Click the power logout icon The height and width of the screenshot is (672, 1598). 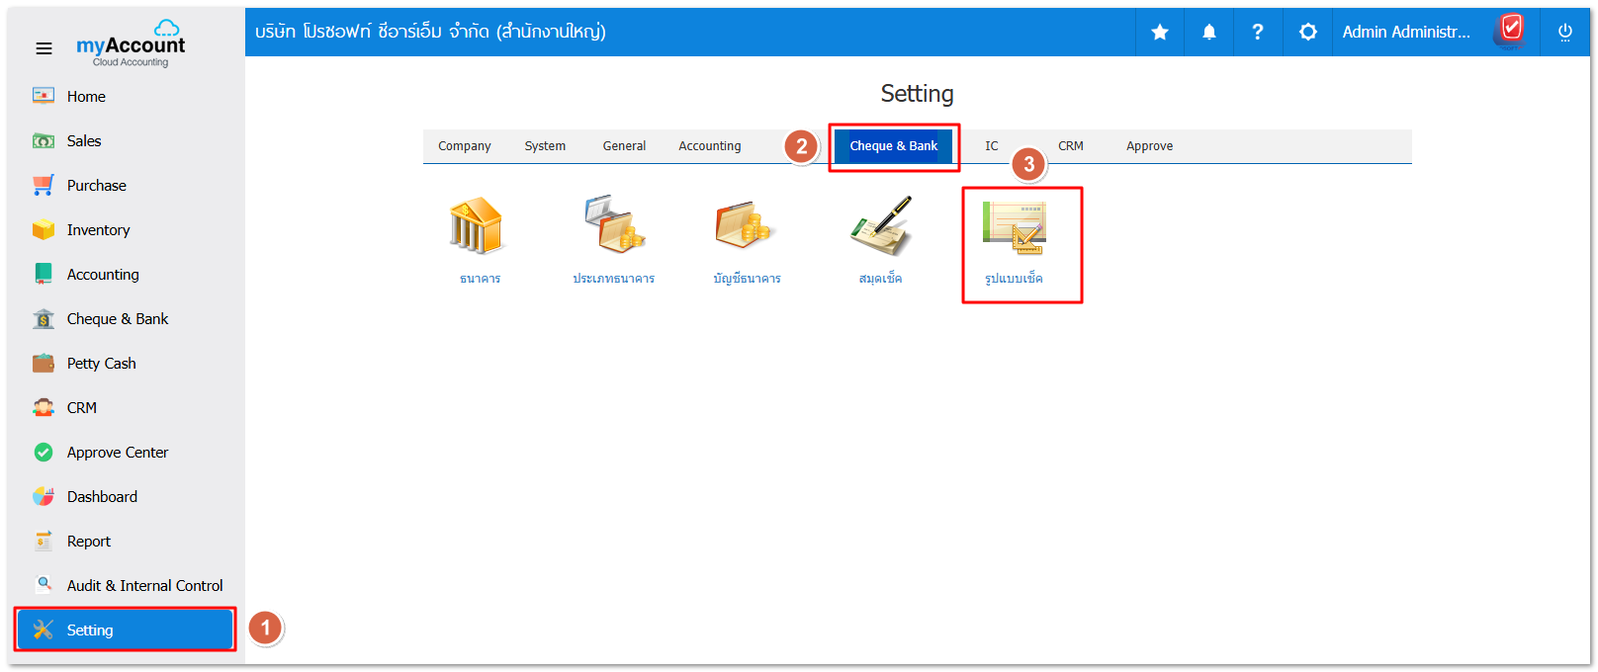pyautogui.click(x=1564, y=33)
